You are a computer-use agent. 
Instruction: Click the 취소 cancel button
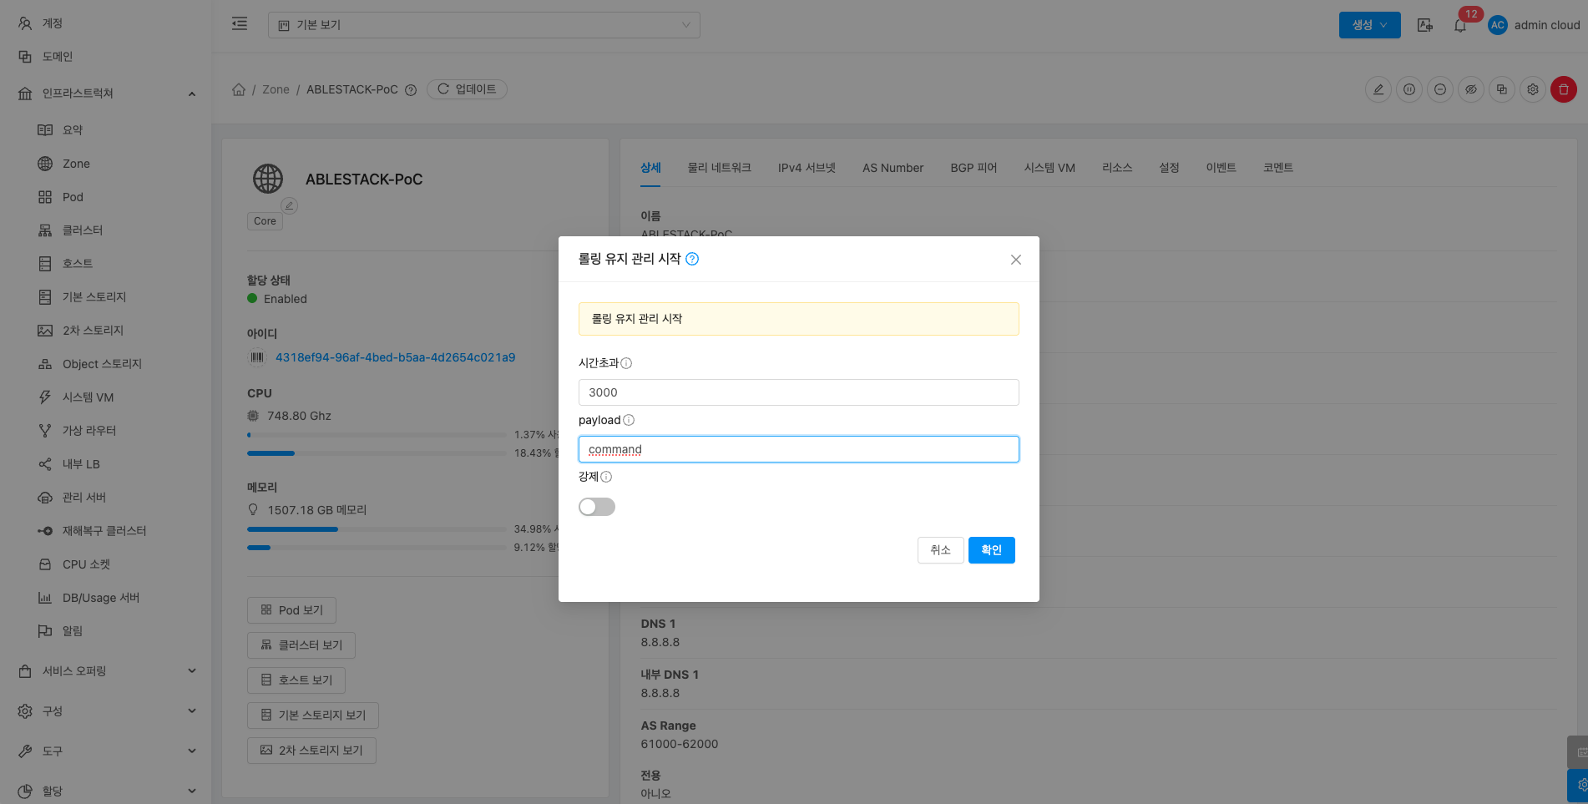940,550
